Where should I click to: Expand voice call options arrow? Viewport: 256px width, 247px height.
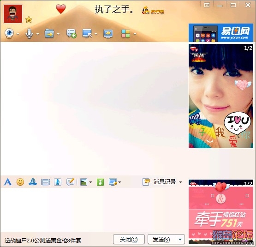[37, 34]
